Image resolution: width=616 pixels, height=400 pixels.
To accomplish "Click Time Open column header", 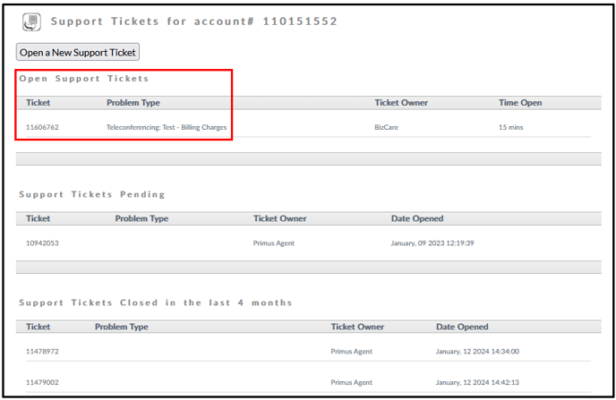I will coord(520,102).
